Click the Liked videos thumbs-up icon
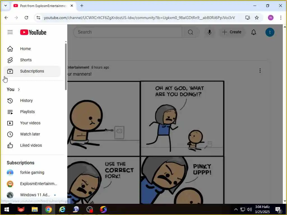Viewport: 287px width, 215px height. 10,145
